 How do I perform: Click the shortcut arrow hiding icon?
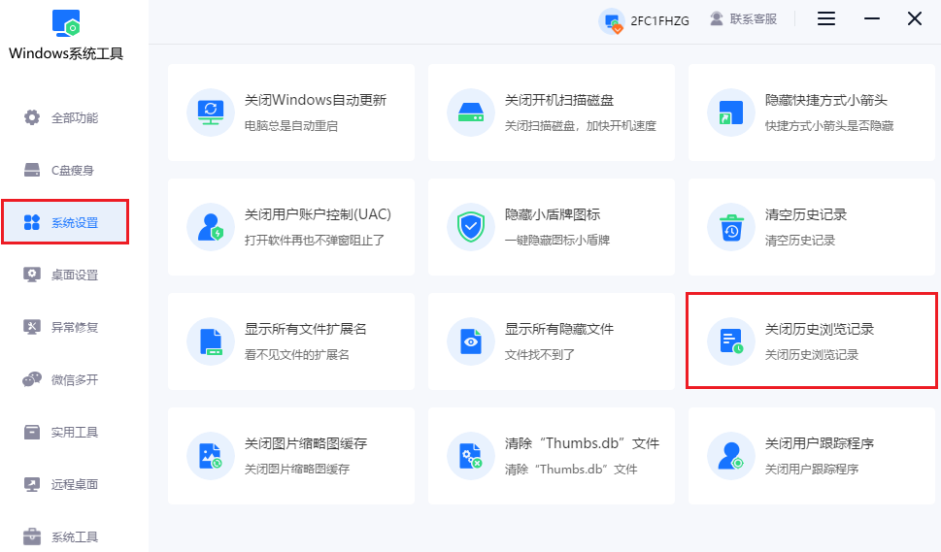click(x=731, y=113)
